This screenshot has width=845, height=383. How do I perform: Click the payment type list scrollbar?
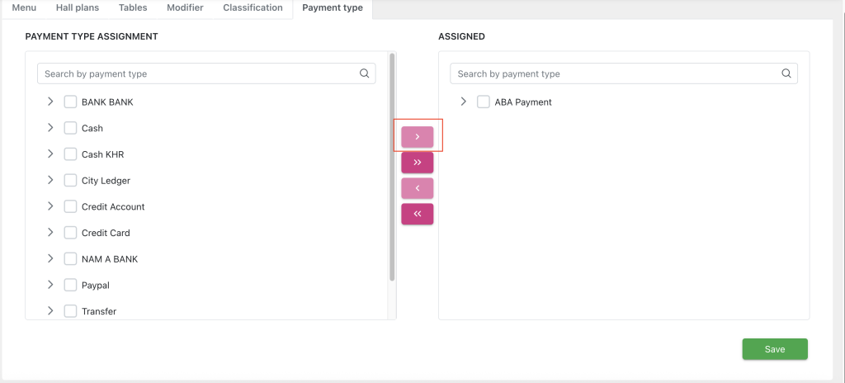[392, 165]
